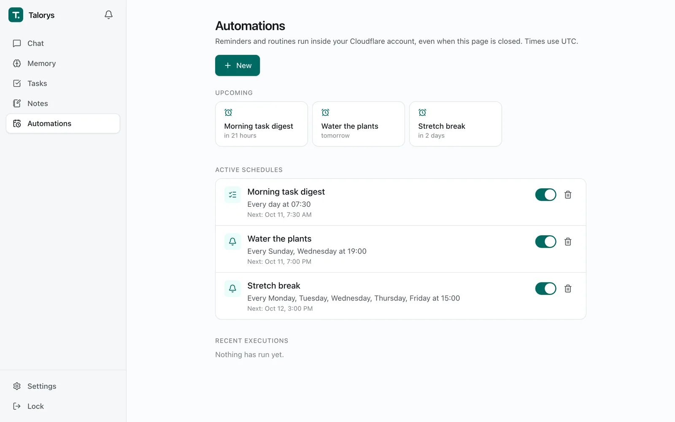Click "Next: Oct 12, 3:00 PM"
The width and height of the screenshot is (675, 422).
tap(280, 308)
